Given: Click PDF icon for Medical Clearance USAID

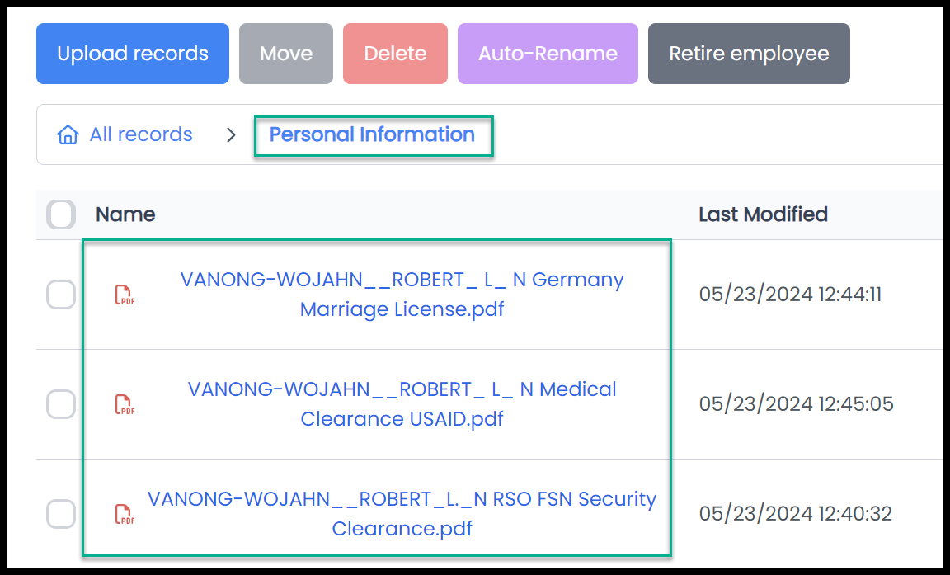Looking at the screenshot, I should pyautogui.click(x=125, y=404).
